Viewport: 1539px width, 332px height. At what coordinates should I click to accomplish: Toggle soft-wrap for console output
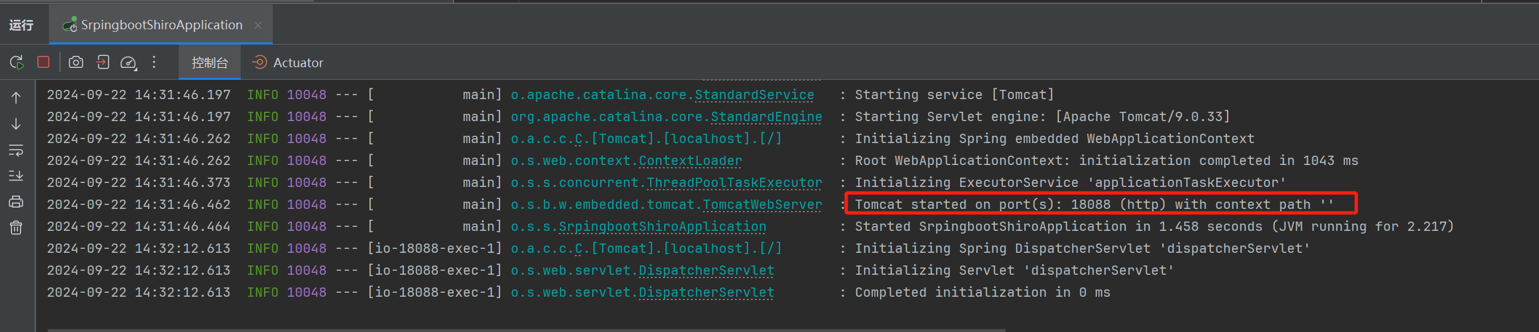pos(16,150)
